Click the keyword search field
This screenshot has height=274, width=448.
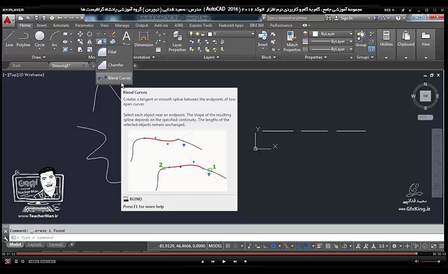(295, 18)
